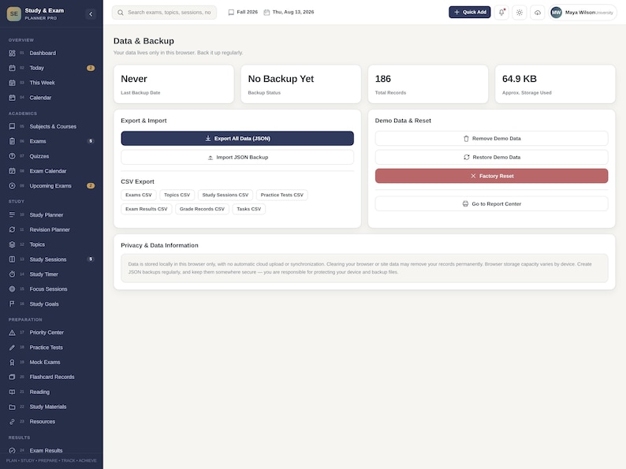Click the Study Planner list icon
Image resolution: width=626 pixels, height=469 pixels.
(12, 214)
